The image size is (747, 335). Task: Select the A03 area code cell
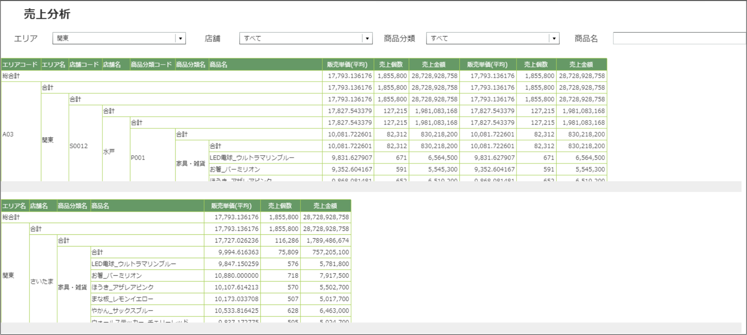(8, 134)
